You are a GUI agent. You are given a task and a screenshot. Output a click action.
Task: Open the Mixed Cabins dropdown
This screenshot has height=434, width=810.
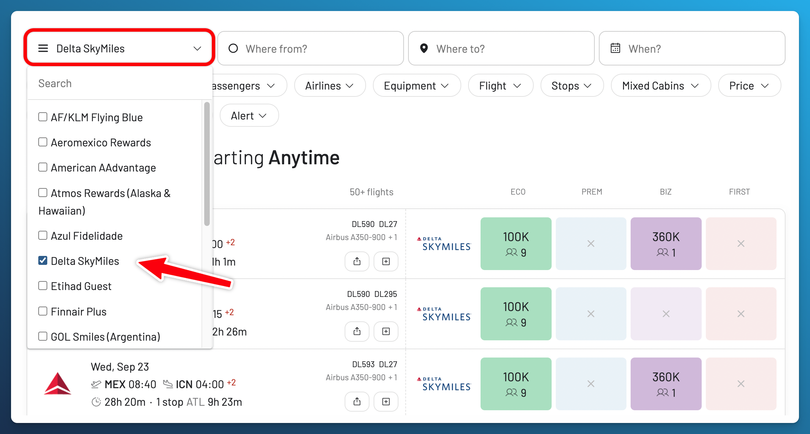coord(661,85)
